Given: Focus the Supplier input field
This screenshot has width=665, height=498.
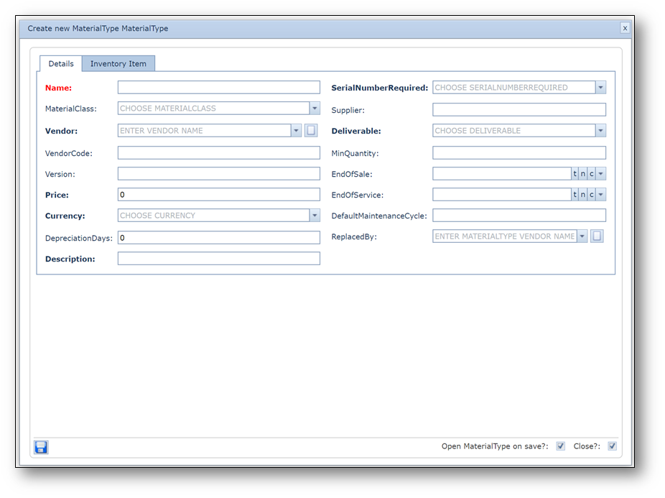Looking at the screenshot, I should click(519, 109).
